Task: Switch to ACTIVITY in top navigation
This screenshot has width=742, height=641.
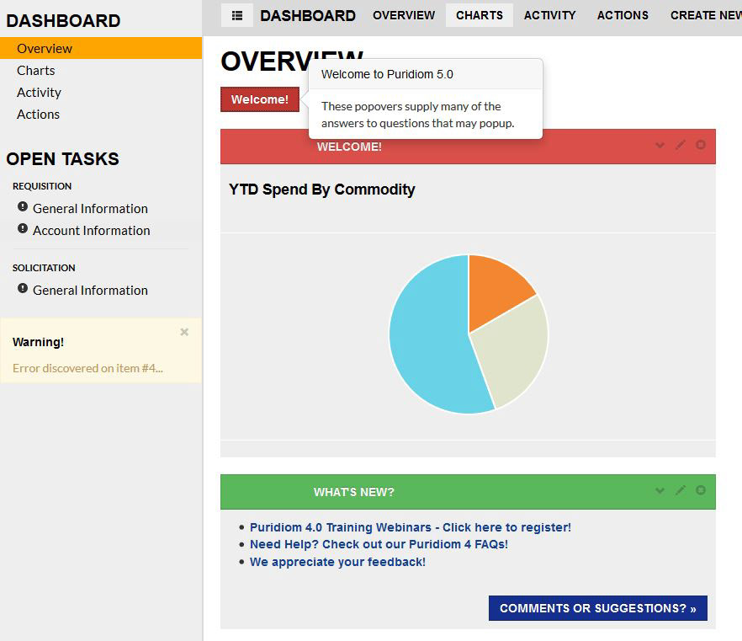Action: point(549,15)
